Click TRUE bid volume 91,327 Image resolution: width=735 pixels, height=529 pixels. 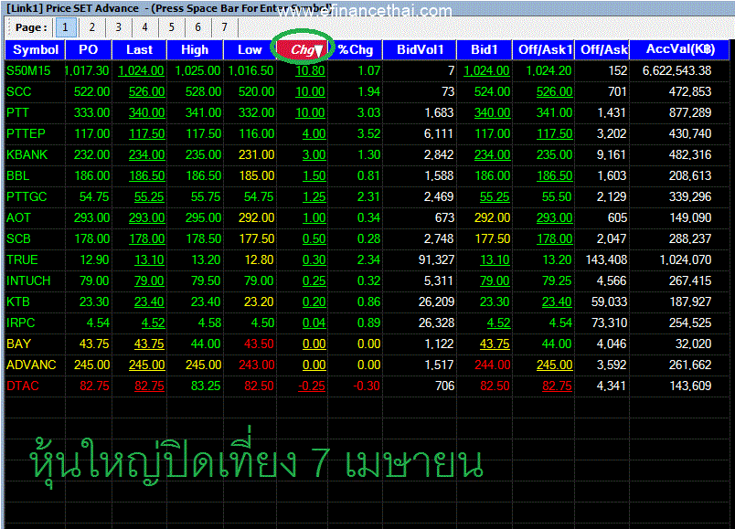pyautogui.click(x=436, y=260)
